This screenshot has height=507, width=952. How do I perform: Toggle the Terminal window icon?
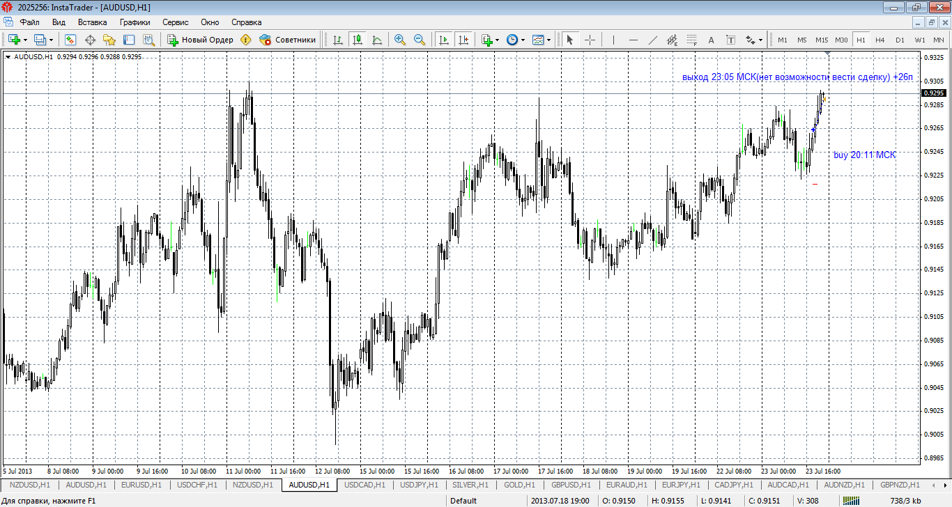129,40
